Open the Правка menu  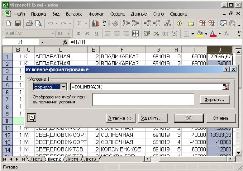[39, 14]
